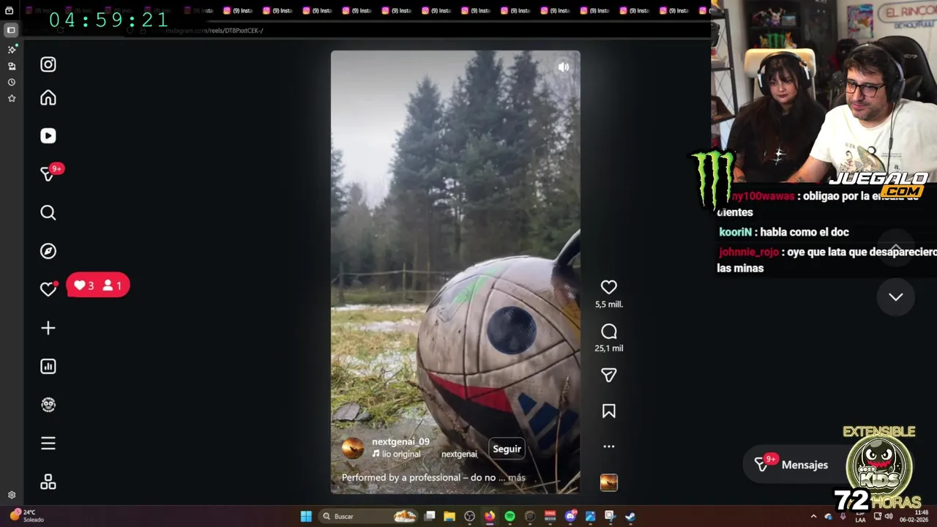937x527 pixels.
Task: Open Instagram search from the sidebar
Action: 48,213
